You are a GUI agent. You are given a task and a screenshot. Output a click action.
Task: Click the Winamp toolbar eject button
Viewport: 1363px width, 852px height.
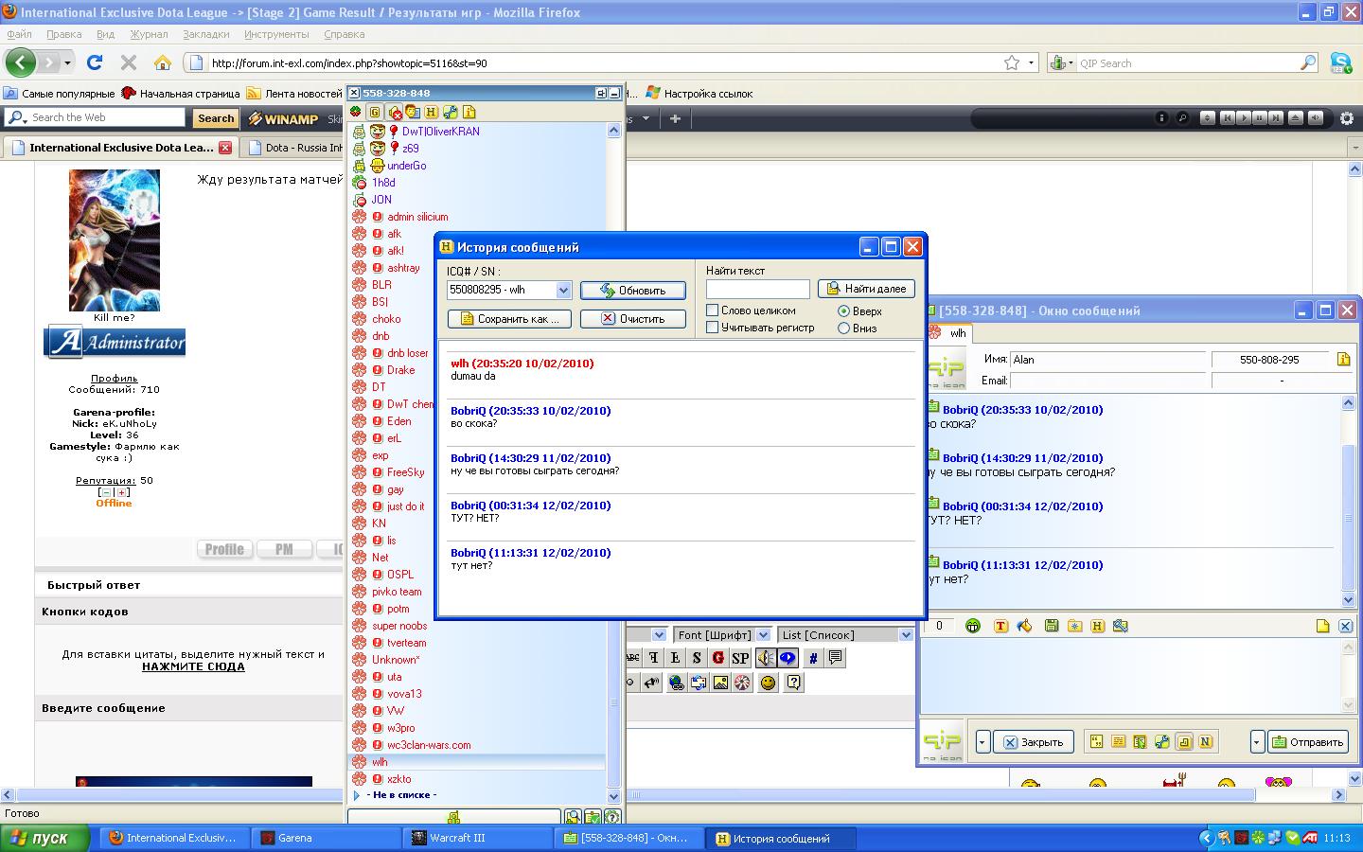click(1297, 118)
